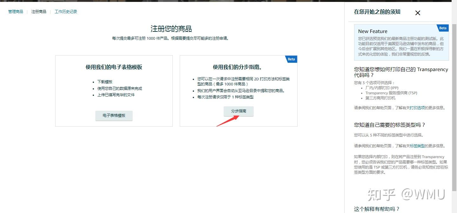Viewport: 457px width, 213px height.
Task: Select the 使用我们的电子表格模板 card
Action: click(114, 91)
